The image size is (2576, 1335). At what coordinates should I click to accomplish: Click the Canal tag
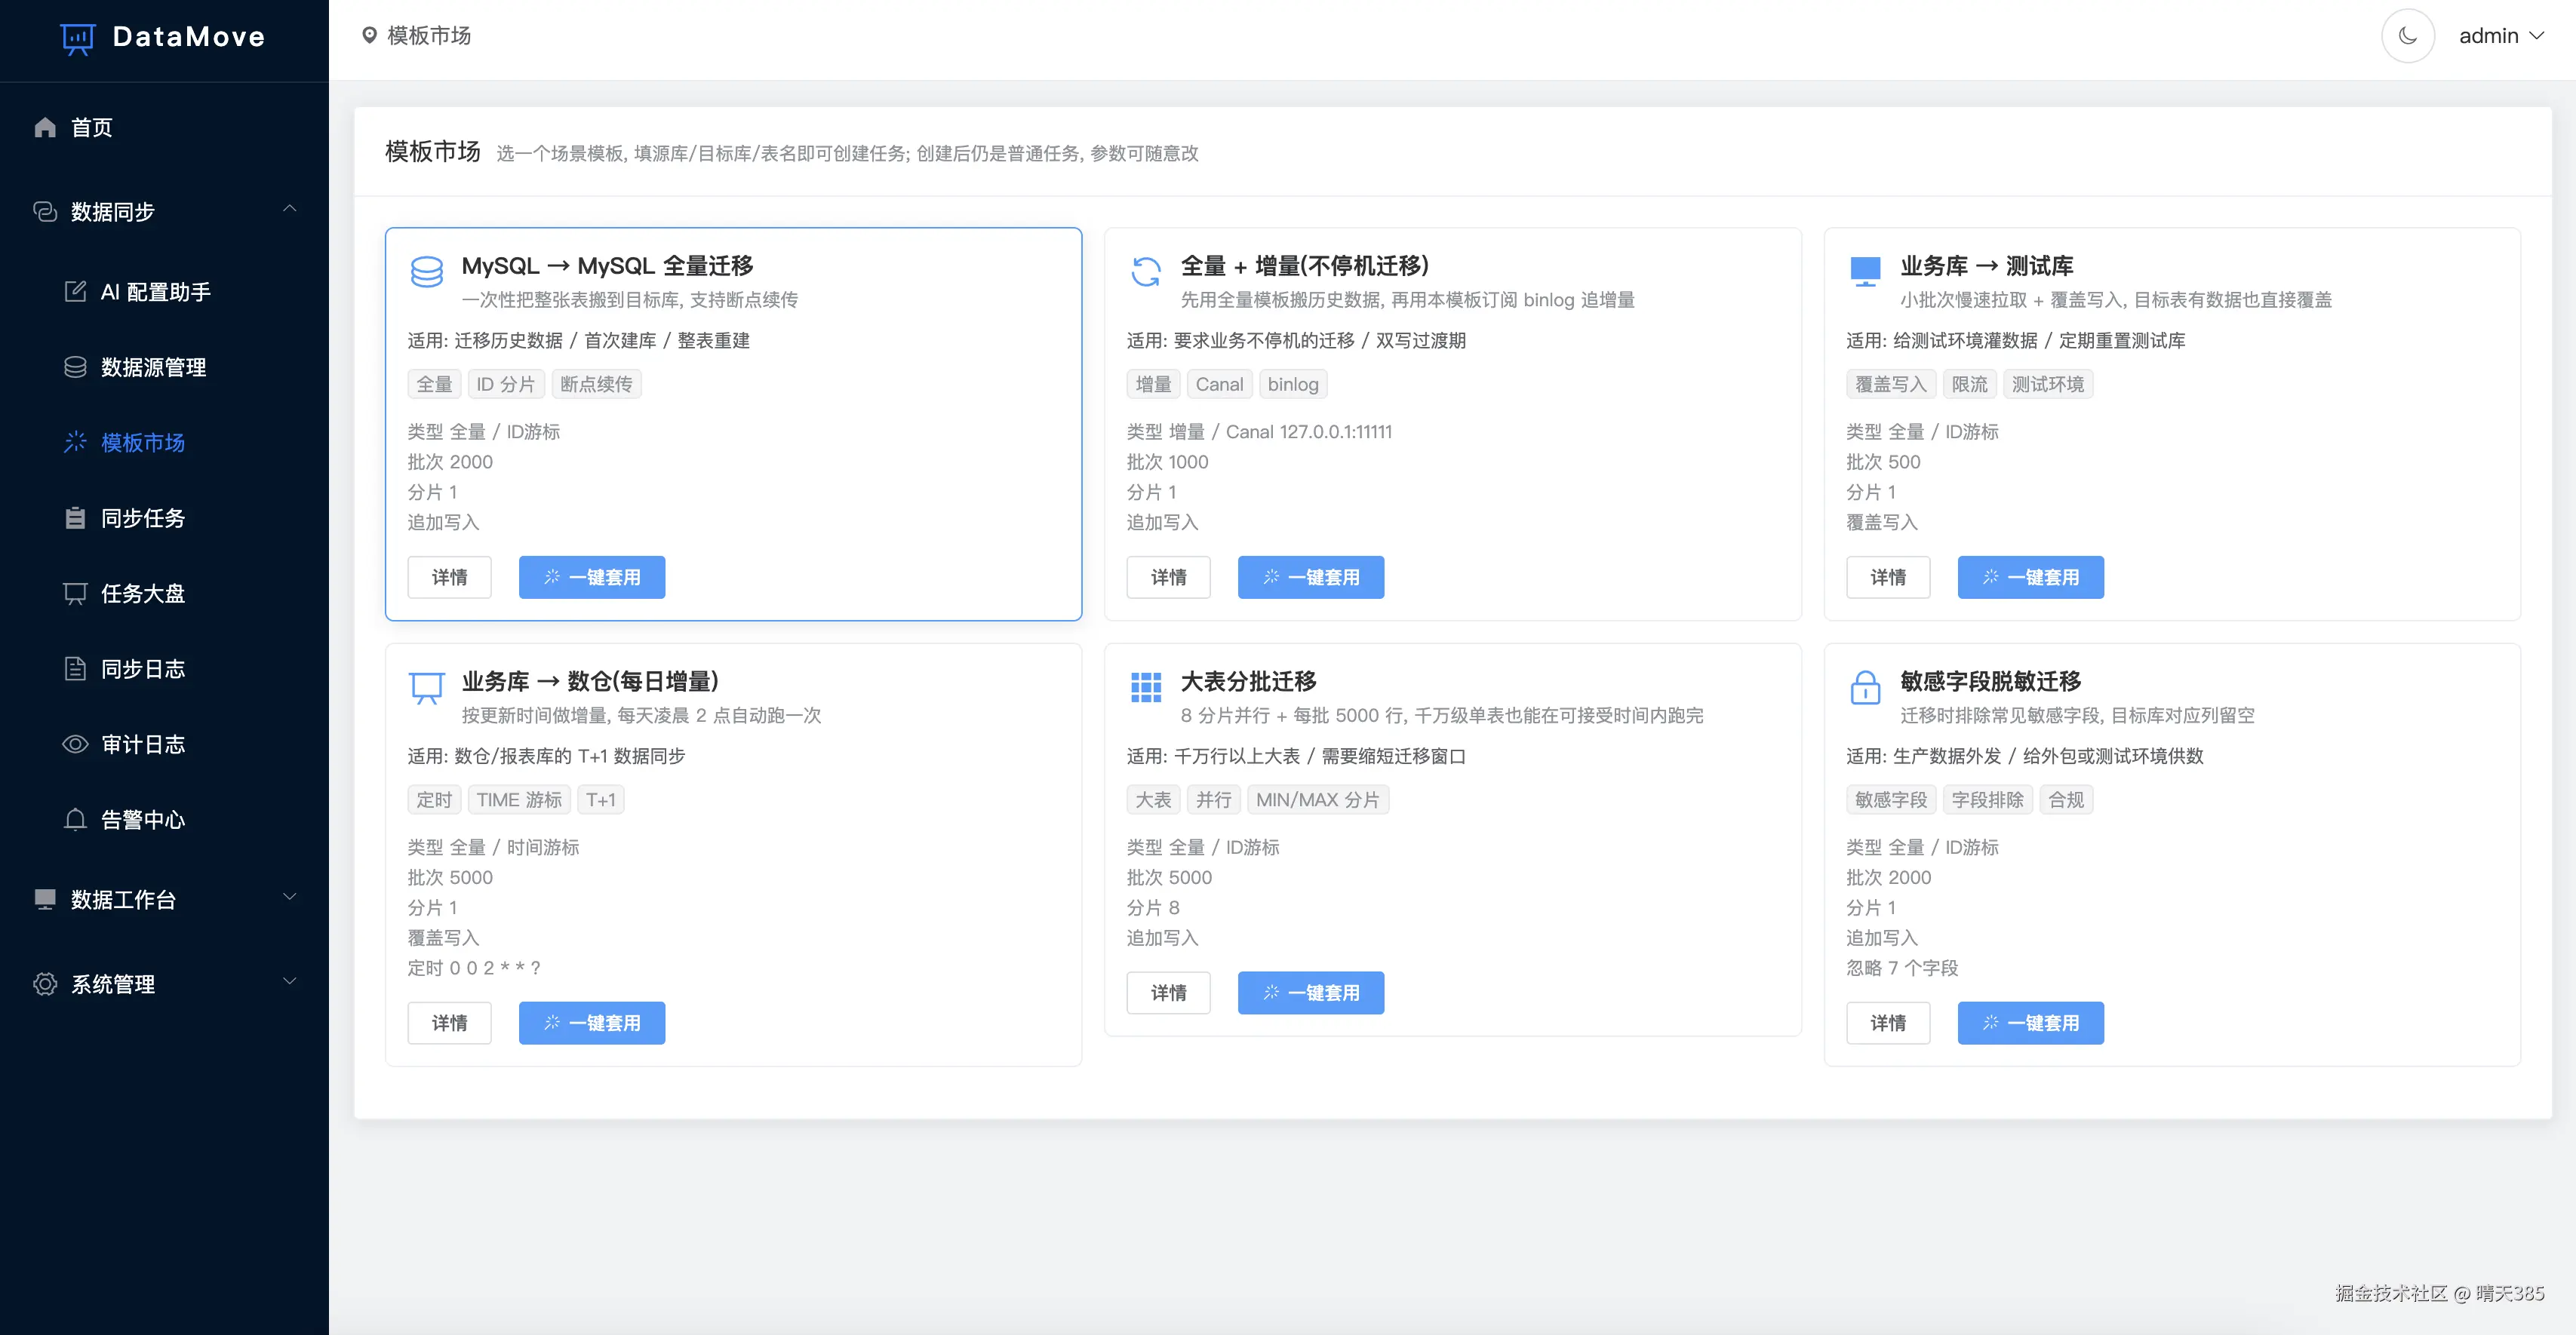1219,385
